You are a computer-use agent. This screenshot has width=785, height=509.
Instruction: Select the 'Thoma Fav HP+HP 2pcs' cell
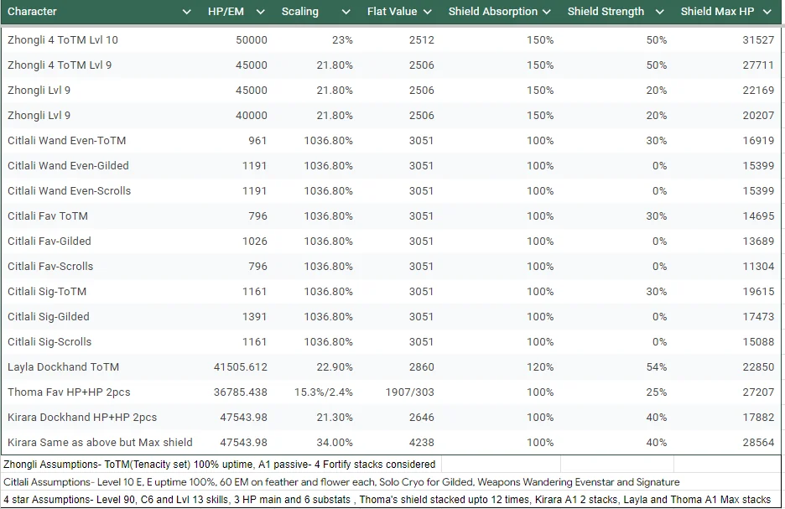coord(69,392)
